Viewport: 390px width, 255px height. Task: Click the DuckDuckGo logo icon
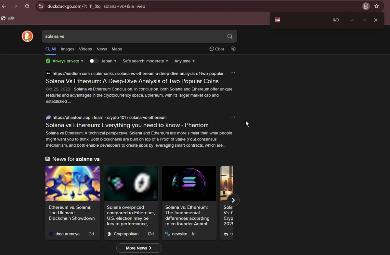27,36
